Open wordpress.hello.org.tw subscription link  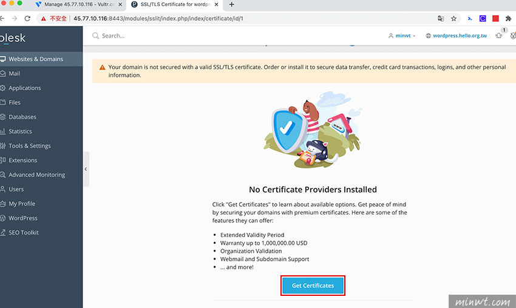460,36
